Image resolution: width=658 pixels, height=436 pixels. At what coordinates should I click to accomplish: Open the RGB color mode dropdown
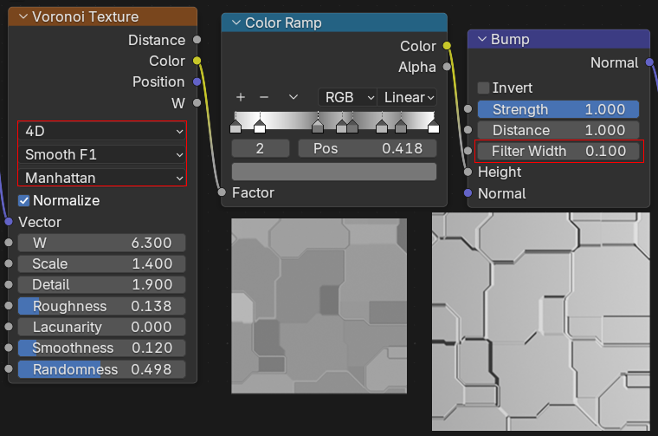coord(347,97)
